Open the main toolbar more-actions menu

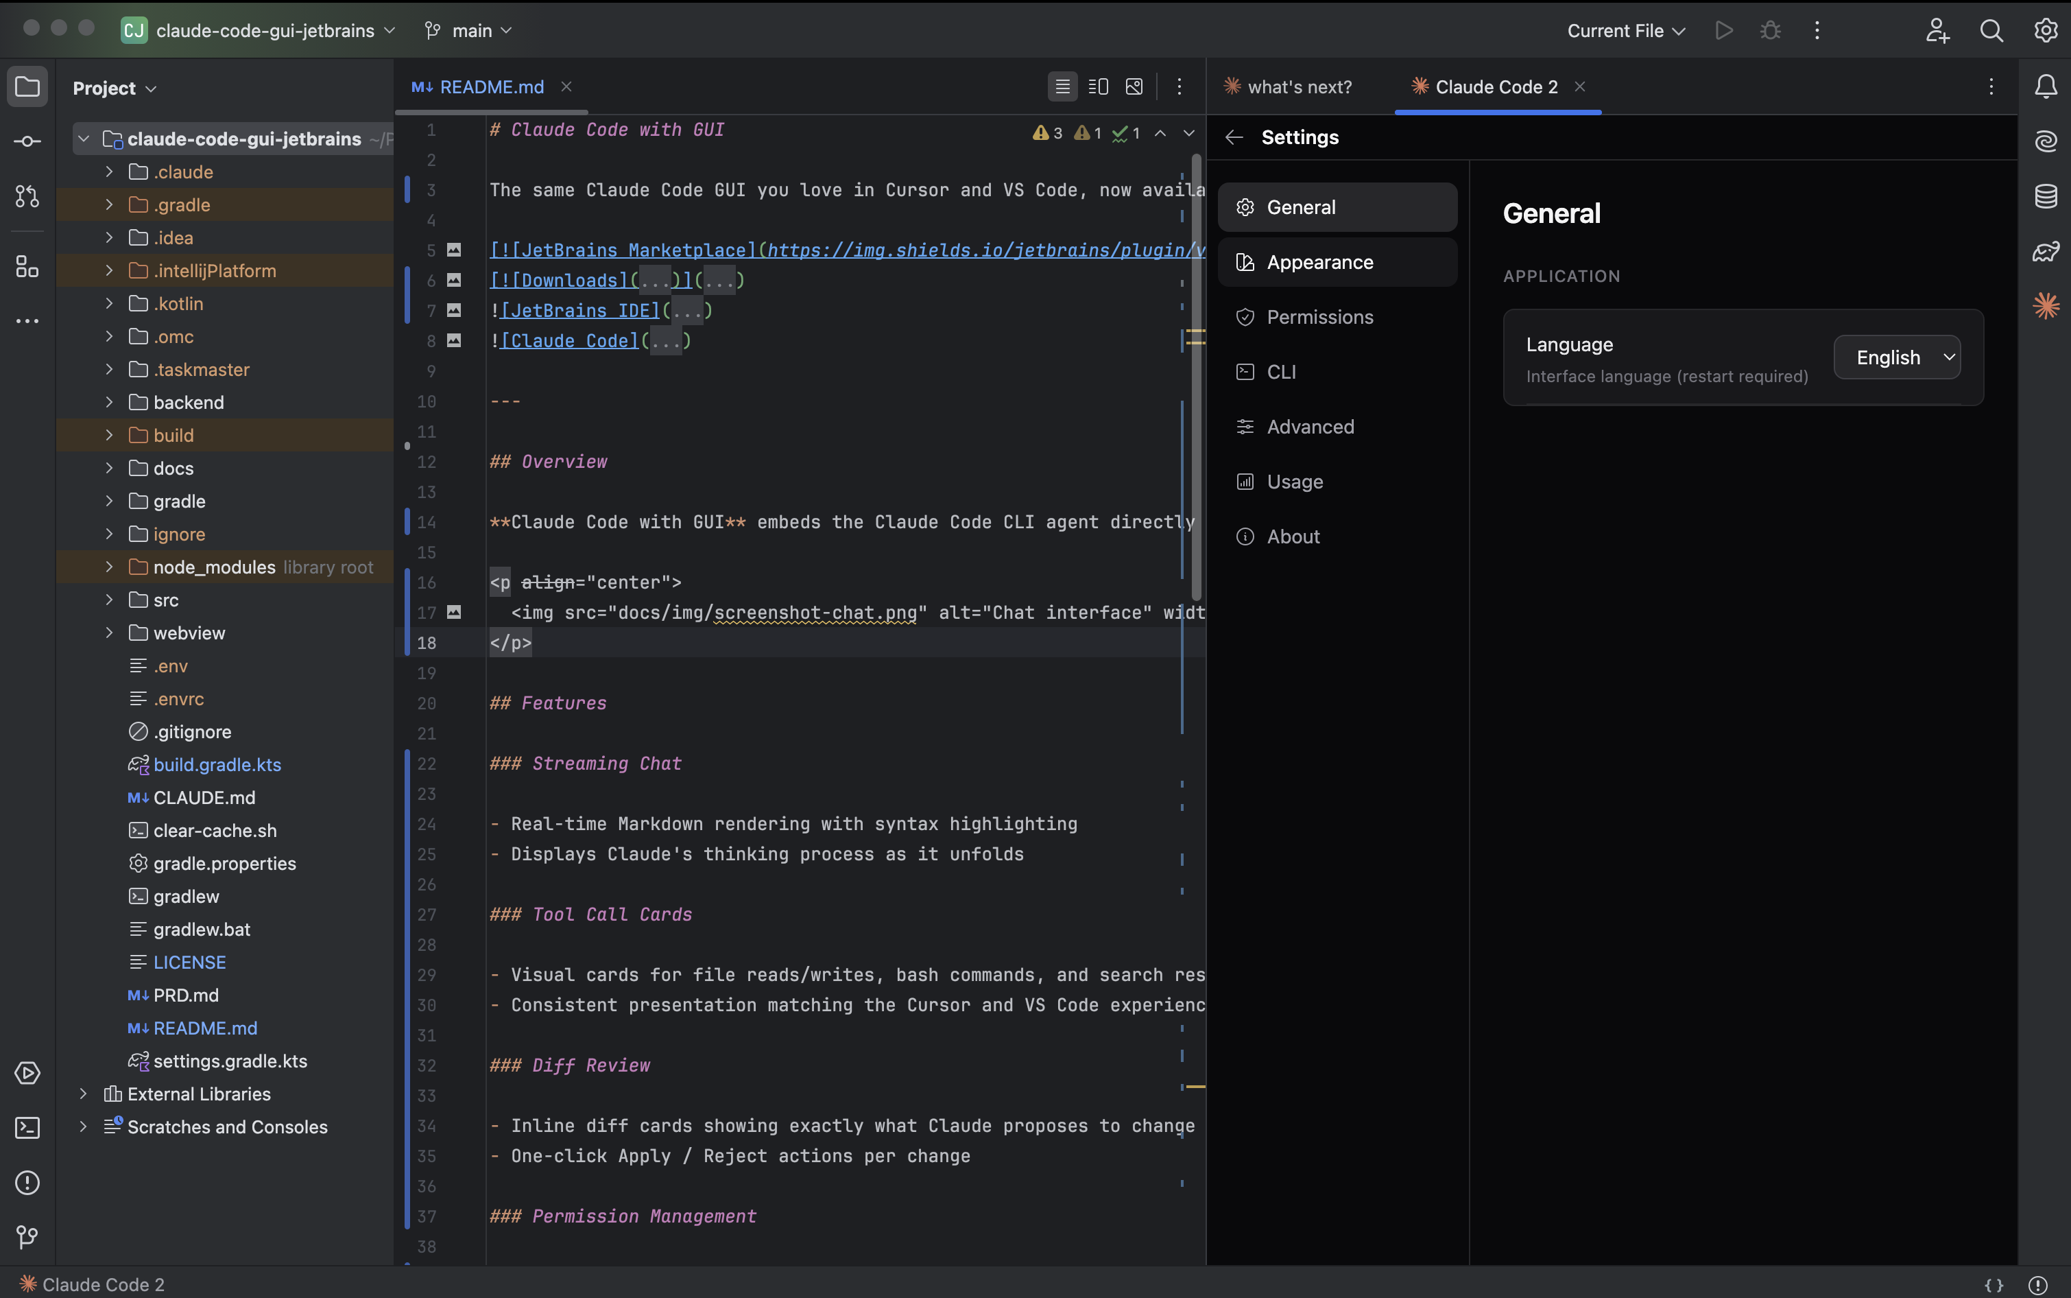pos(1816,31)
